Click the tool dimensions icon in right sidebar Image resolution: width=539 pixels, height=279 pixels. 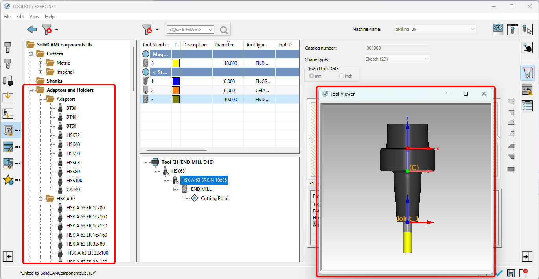click(527, 72)
